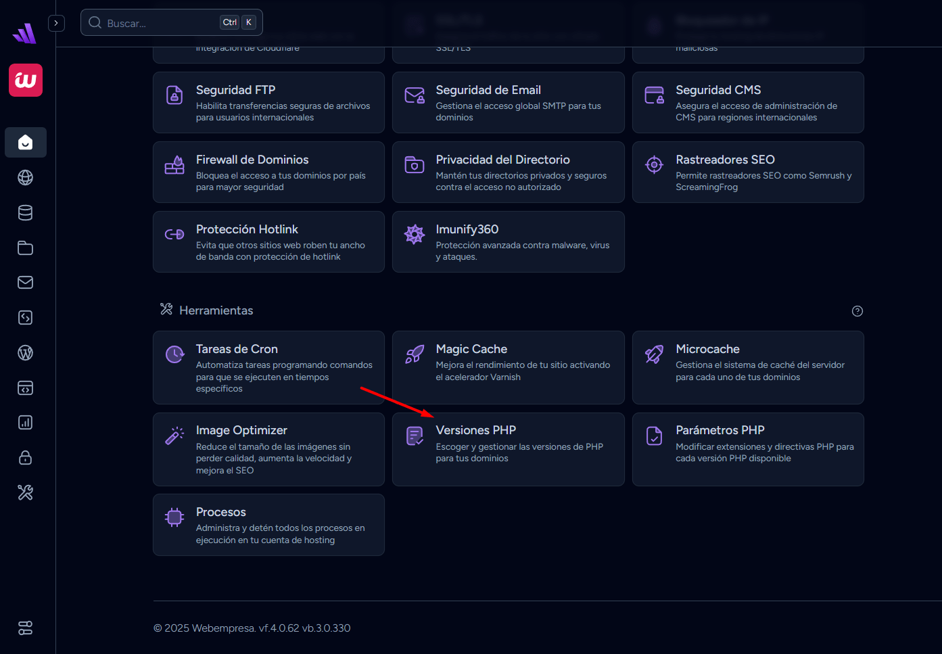
Task: Open the Seguridad FTP title link
Action: pyautogui.click(x=235, y=90)
